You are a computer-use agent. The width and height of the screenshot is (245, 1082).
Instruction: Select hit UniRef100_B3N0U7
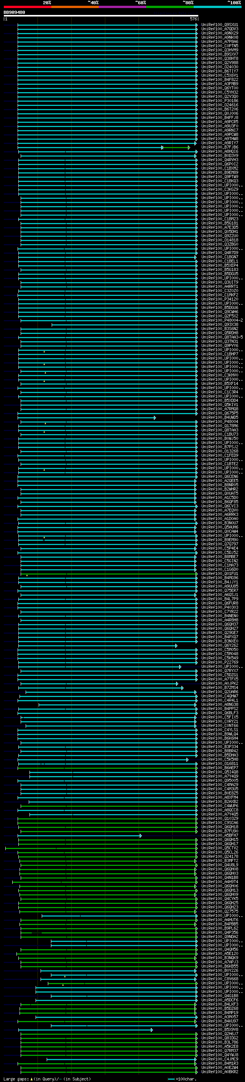pos(219,523)
